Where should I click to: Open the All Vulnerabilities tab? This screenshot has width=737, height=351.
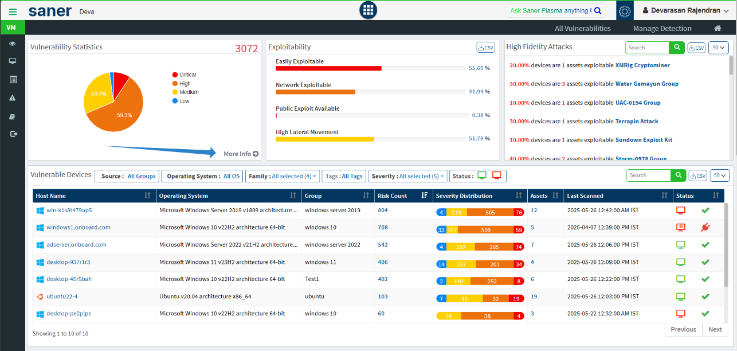point(582,28)
